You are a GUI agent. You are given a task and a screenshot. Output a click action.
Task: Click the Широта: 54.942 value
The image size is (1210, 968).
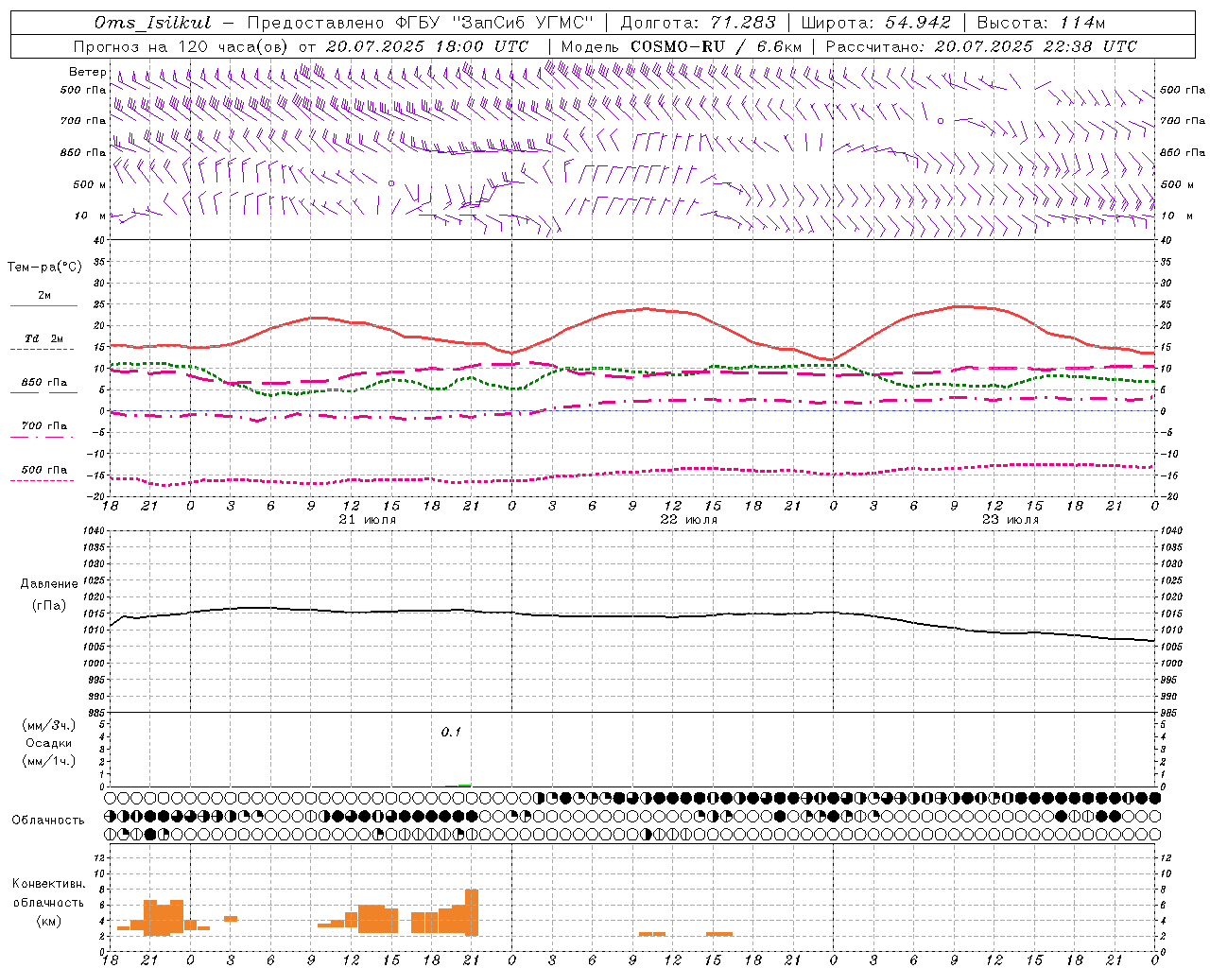coord(876,23)
